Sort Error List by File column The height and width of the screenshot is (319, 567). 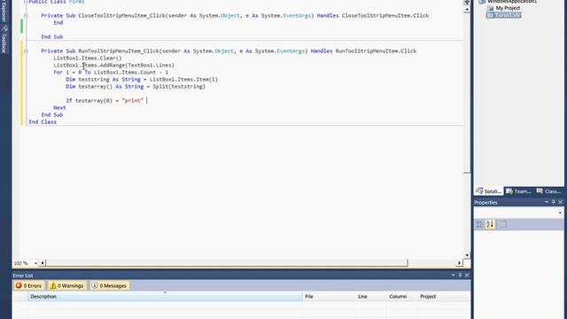click(329, 296)
